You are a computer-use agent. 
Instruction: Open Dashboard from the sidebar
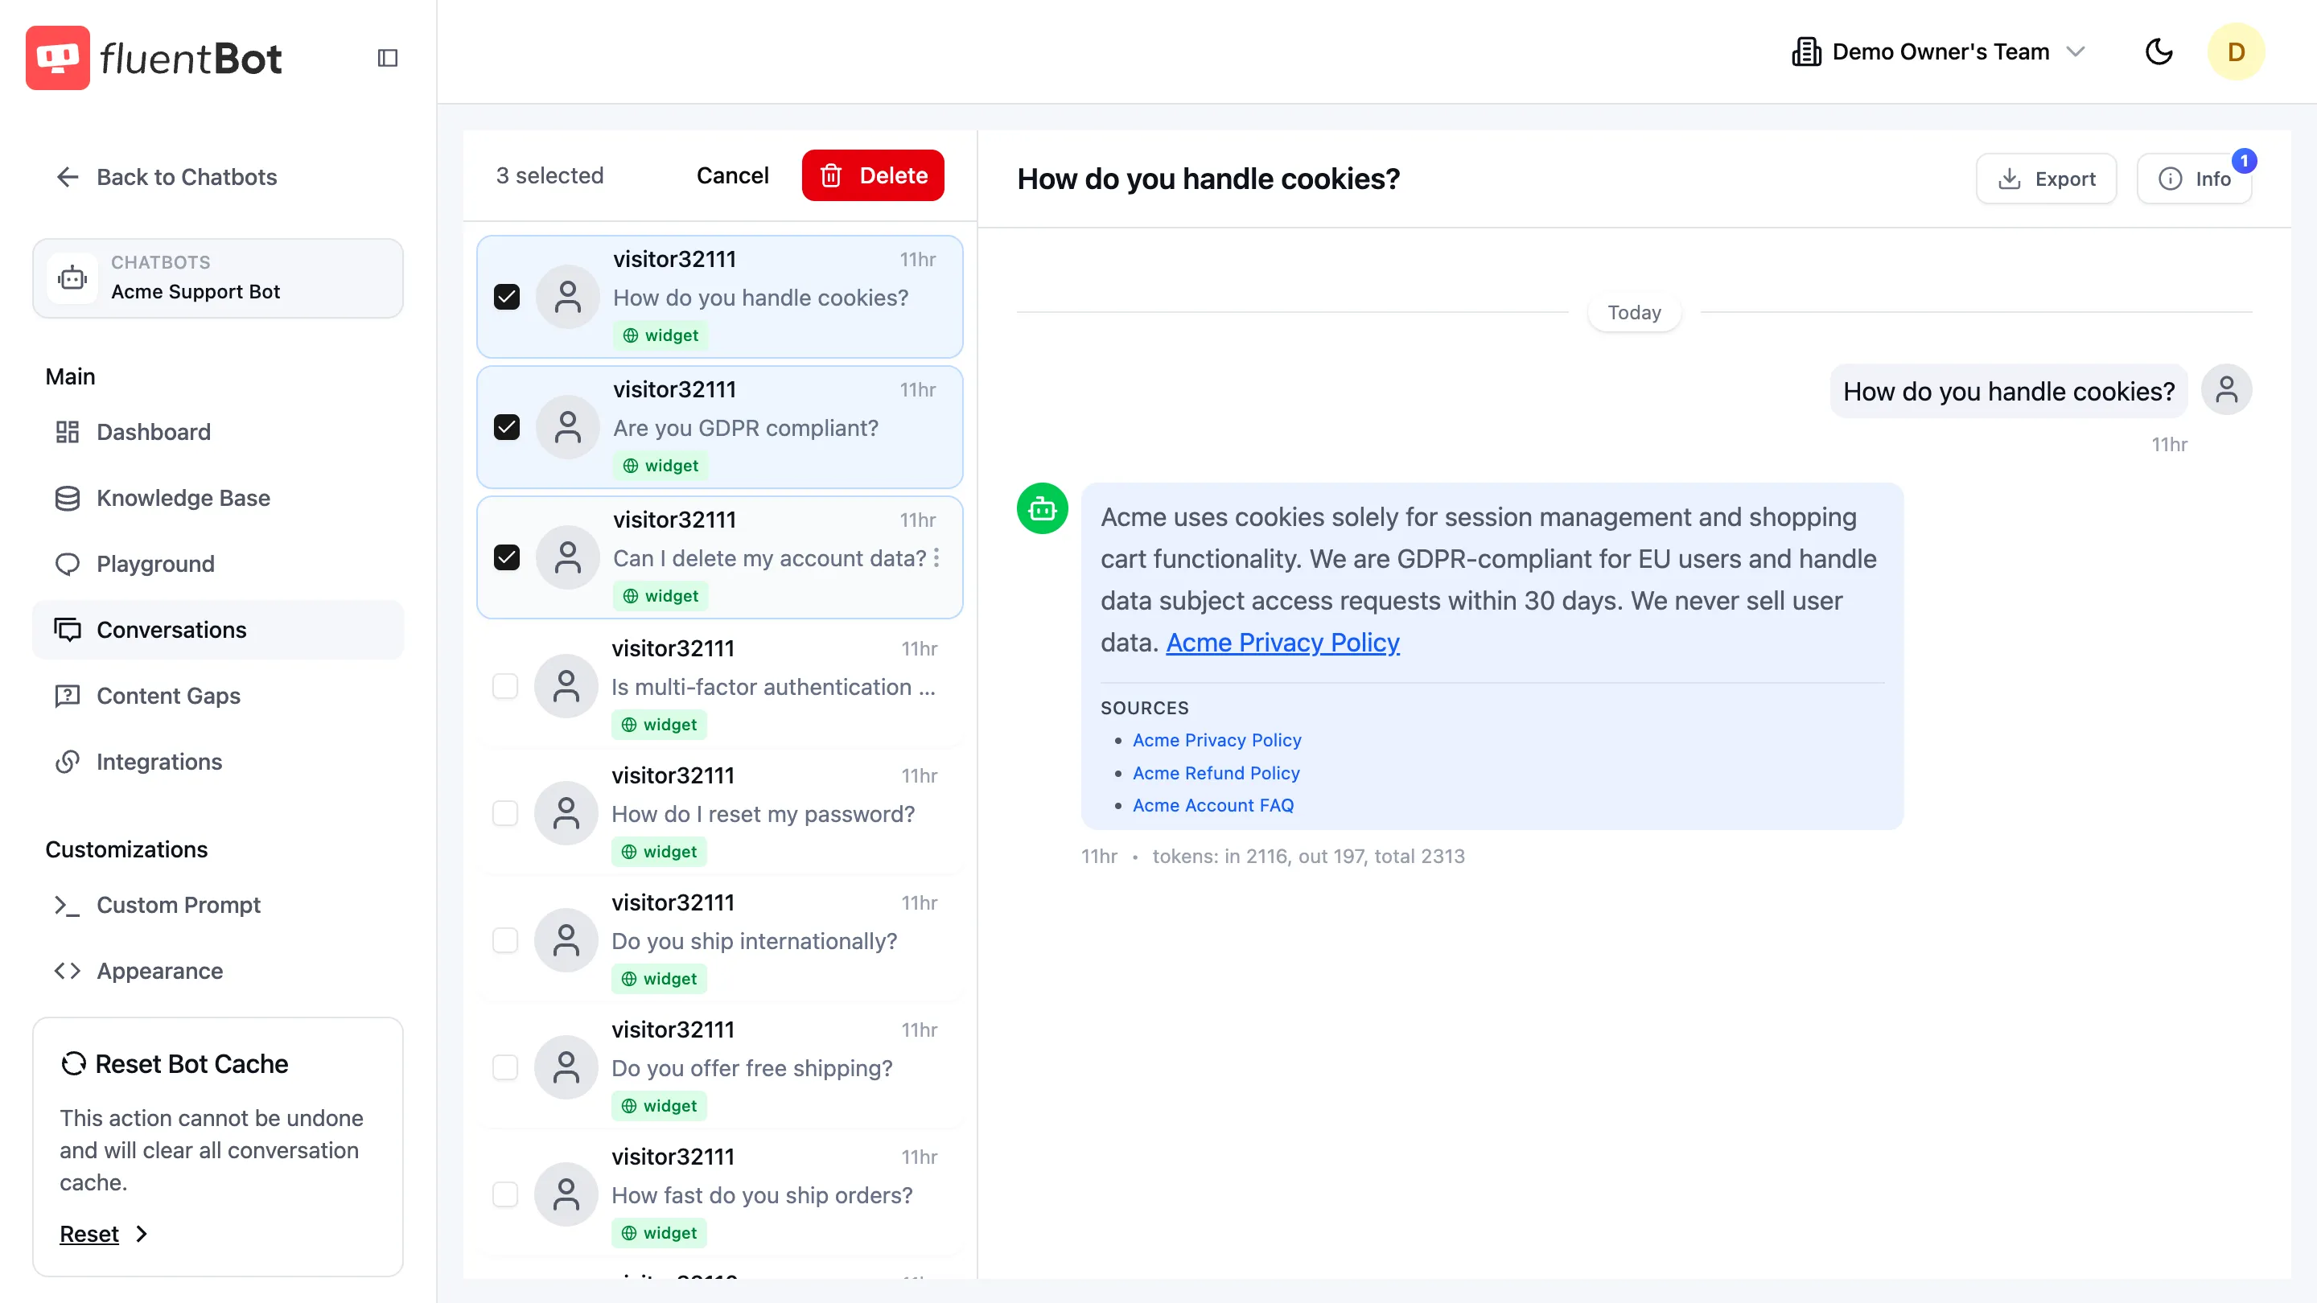point(218,432)
